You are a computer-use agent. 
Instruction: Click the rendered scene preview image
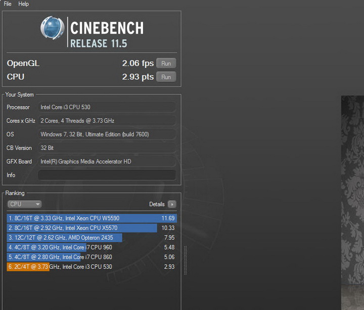pos(352,202)
